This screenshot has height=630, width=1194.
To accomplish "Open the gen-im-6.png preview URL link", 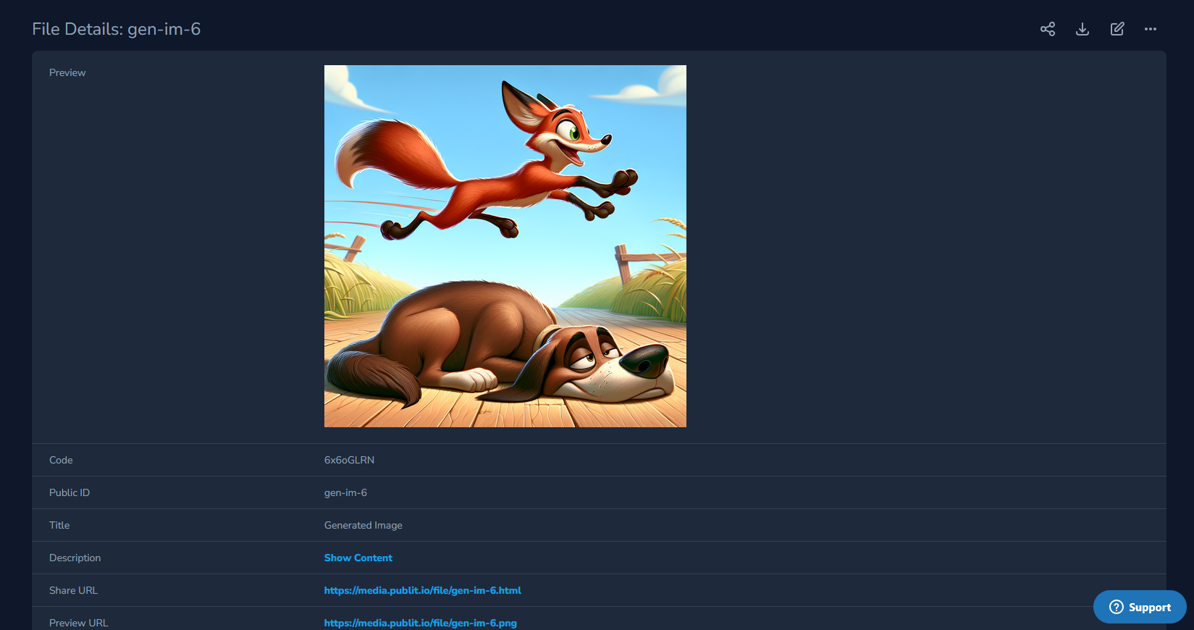I will tap(420, 623).
